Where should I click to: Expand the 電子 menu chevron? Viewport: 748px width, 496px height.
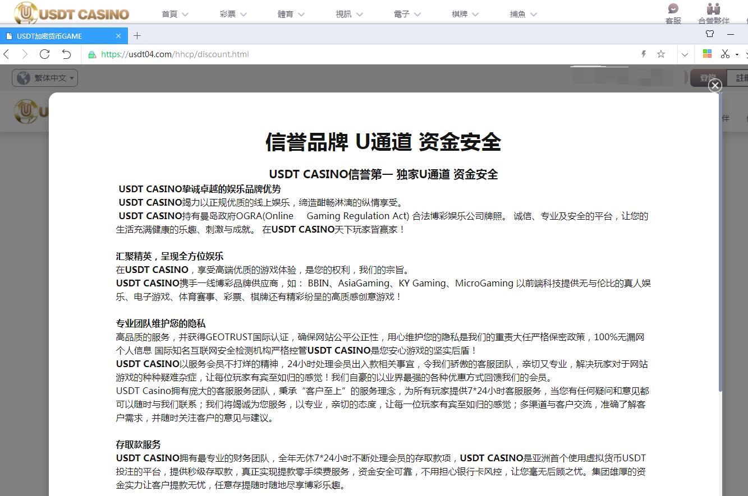point(417,15)
